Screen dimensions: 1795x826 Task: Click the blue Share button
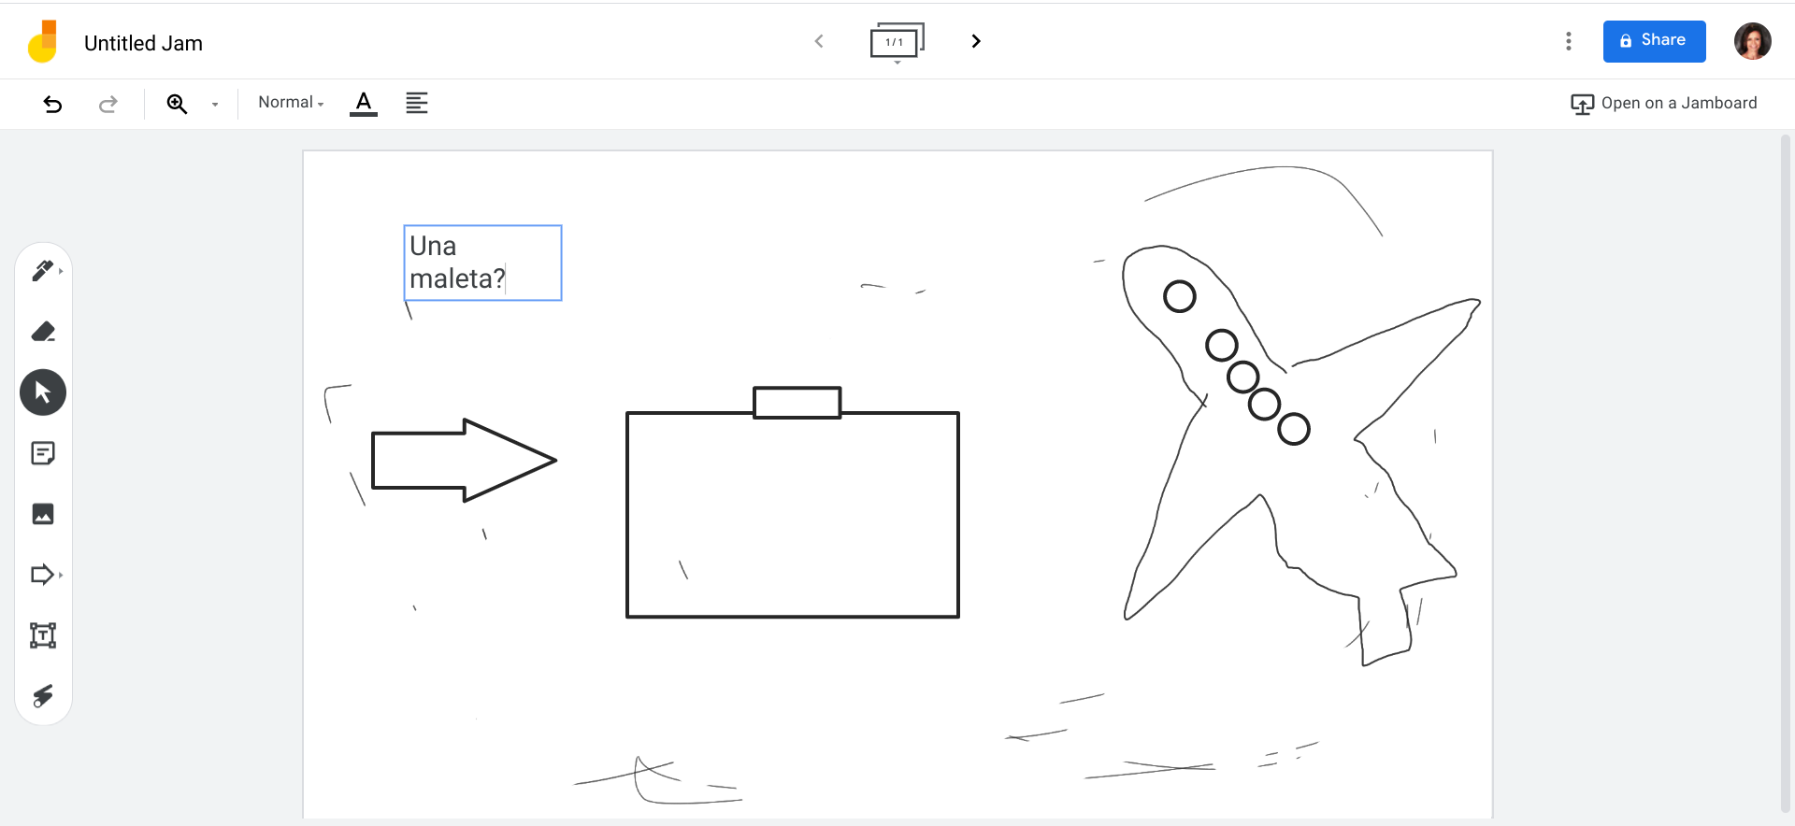click(1654, 41)
